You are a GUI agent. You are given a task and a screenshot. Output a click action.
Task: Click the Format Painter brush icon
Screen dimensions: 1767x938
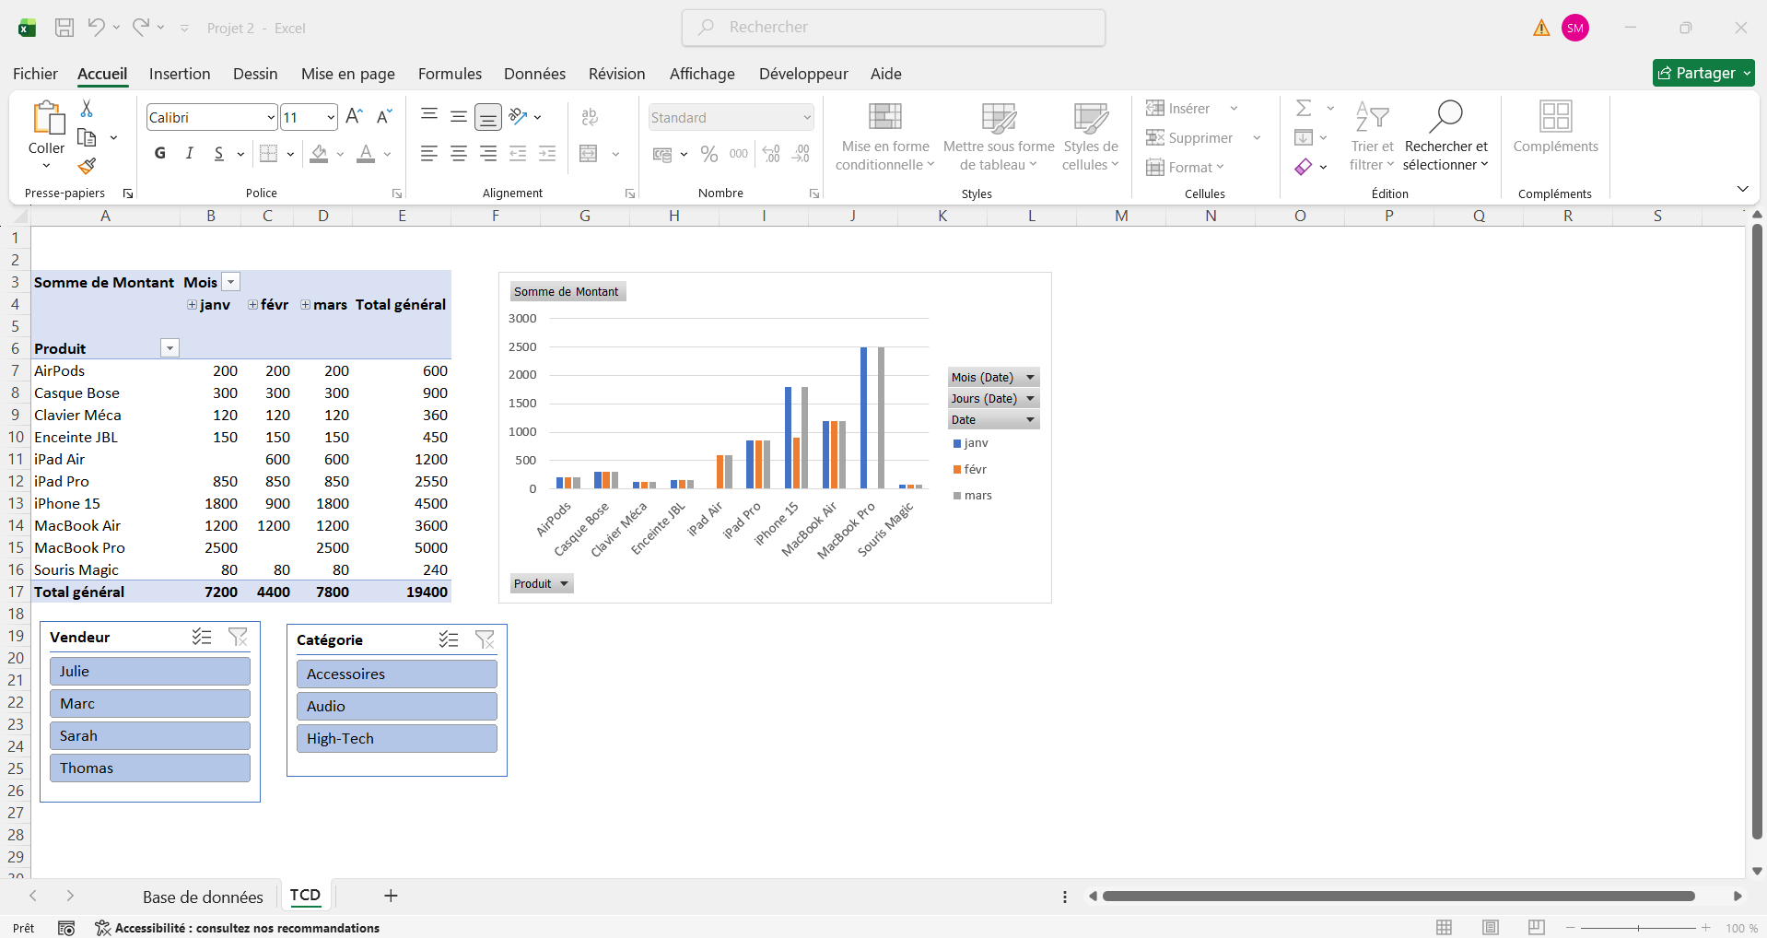87,166
